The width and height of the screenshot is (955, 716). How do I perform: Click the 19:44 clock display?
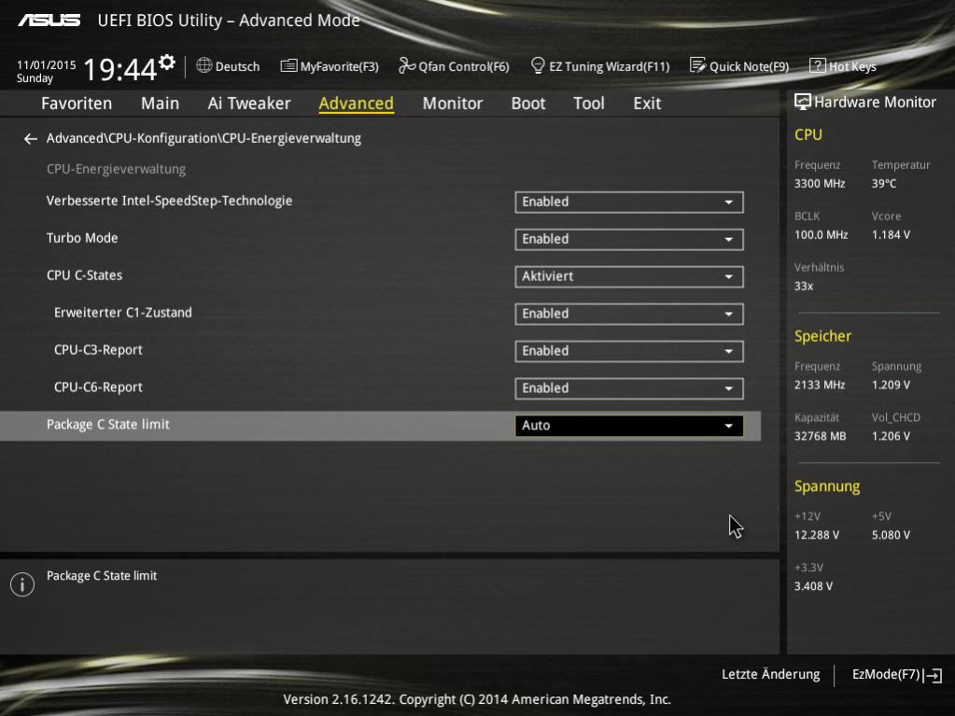coord(120,69)
